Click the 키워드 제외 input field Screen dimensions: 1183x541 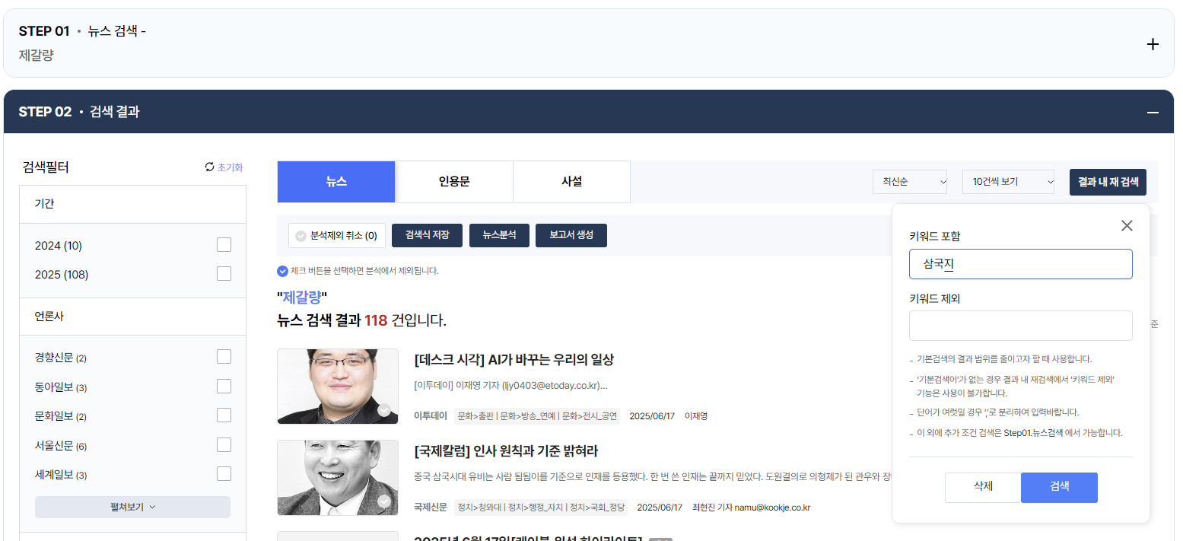1020,325
